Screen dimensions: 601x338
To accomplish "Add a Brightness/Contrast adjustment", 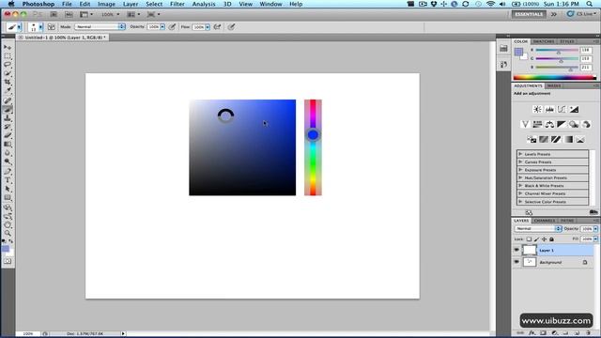I will 537,109.
